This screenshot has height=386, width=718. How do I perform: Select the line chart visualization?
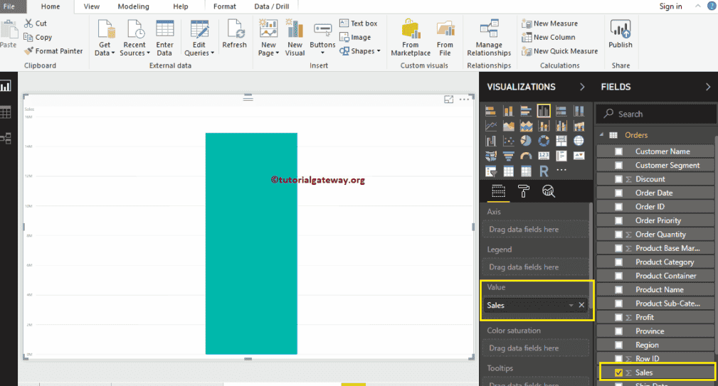(x=490, y=126)
